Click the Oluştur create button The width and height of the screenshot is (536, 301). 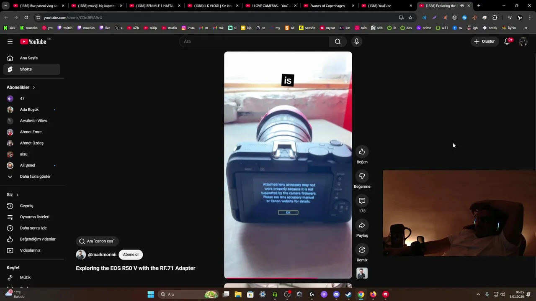coord(484,41)
